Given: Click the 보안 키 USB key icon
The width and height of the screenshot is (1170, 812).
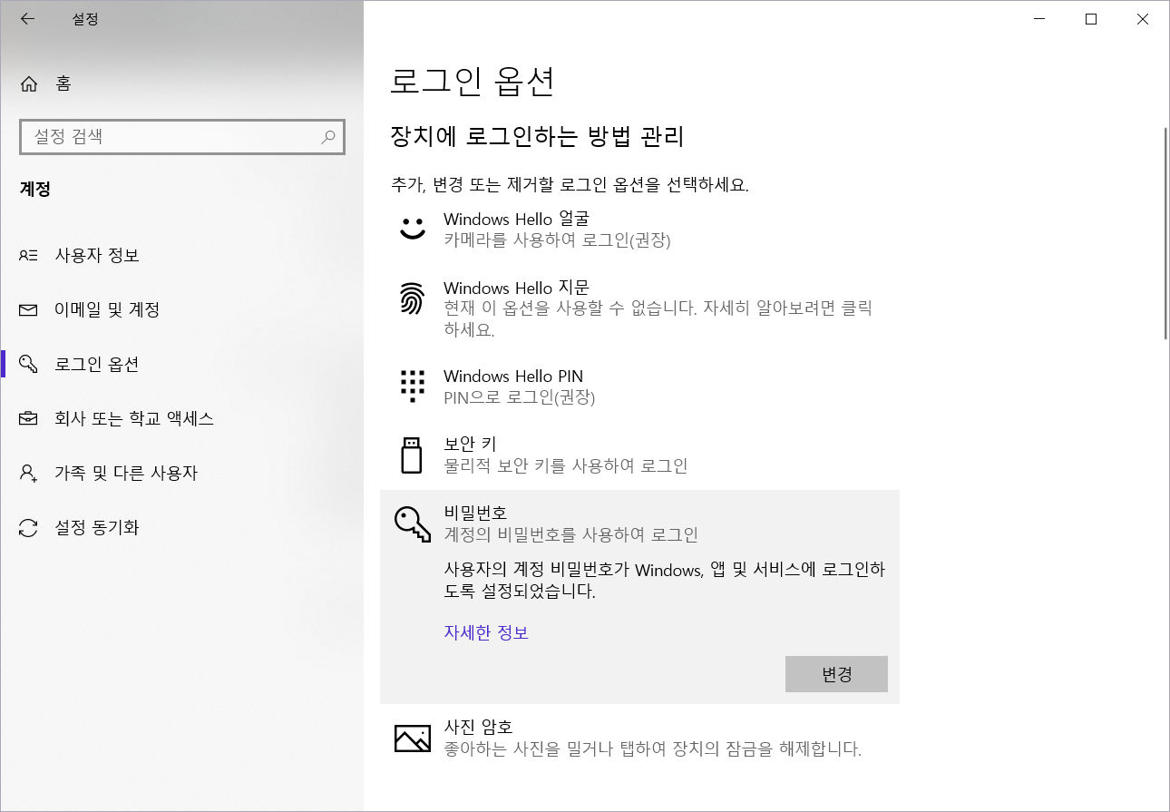Looking at the screenshot, I should point(412,455).
